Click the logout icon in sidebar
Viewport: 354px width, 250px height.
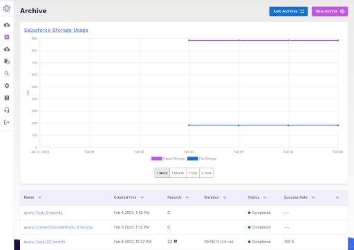7,123
